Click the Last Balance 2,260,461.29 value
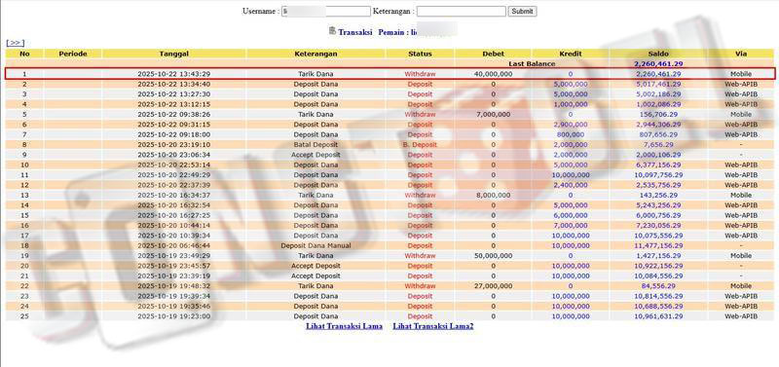 point(658,64)
